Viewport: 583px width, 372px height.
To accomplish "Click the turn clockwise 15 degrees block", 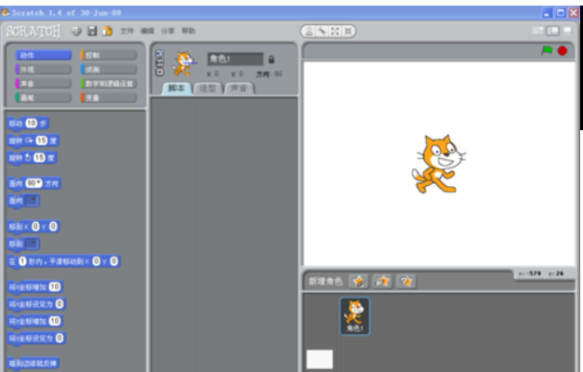I will pyautogui.click(x=33, y=140).
